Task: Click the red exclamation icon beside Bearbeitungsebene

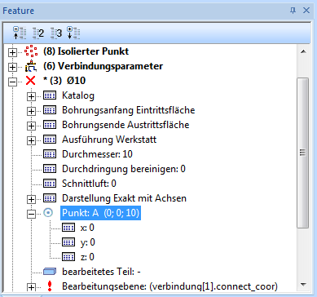Action: tap(50, 286)
